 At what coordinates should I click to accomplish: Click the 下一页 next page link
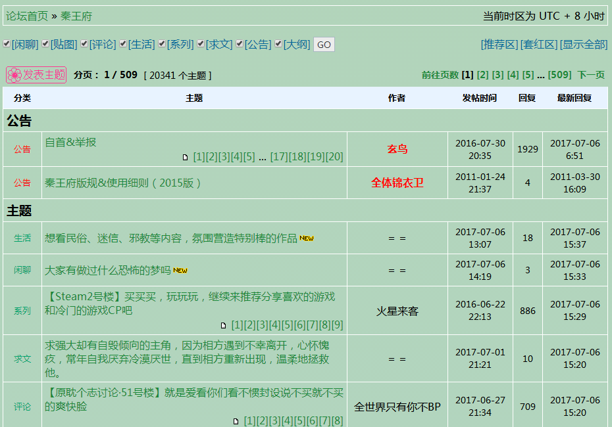tap(591, 75)
